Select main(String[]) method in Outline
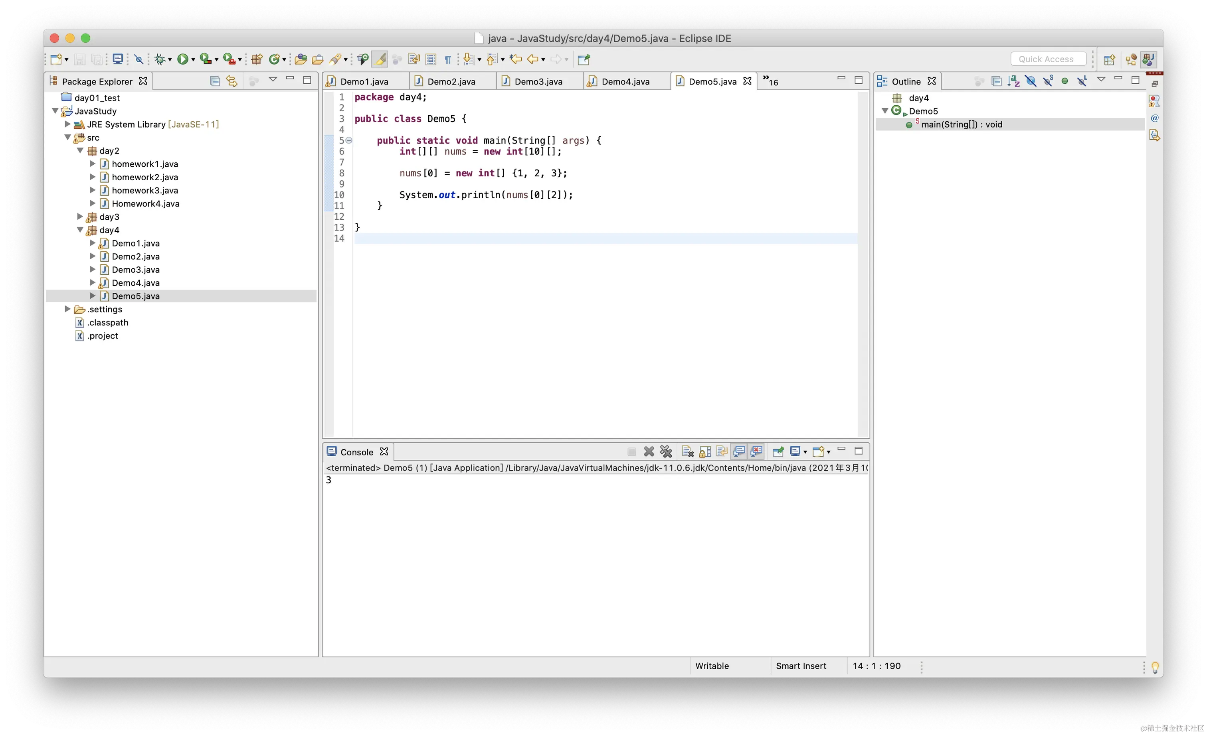Screen dimensions: 1207x735 click(961, 124)
